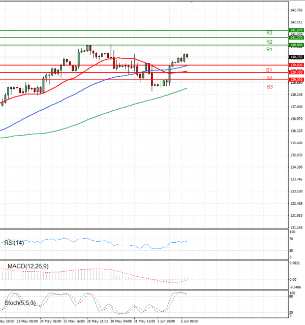Select the 141.270 green price tag
The height and width of the screenshot is (325, 305).
pyautogui.click(x=296, y=38)
